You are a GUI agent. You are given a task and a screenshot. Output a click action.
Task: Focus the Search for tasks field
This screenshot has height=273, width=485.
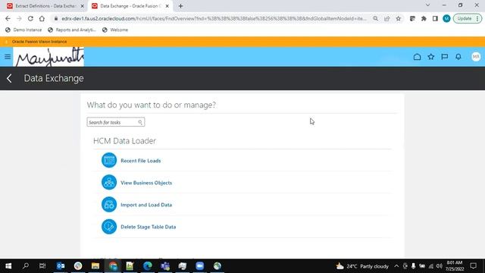tap(116, 122)
